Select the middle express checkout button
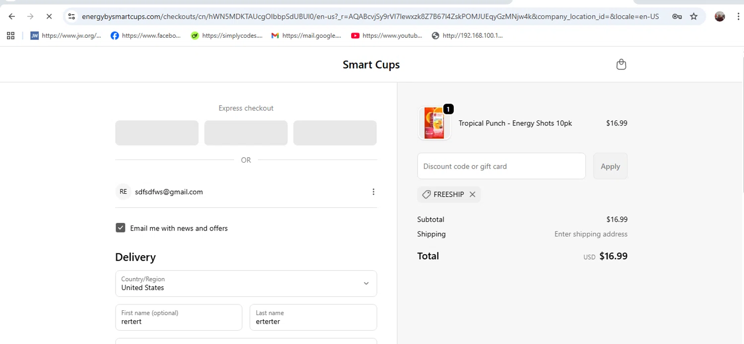The image size is (744, 344). (x=246, y=133)
